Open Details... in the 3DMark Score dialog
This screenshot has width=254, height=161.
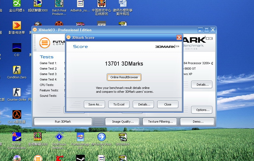[143, 104]
